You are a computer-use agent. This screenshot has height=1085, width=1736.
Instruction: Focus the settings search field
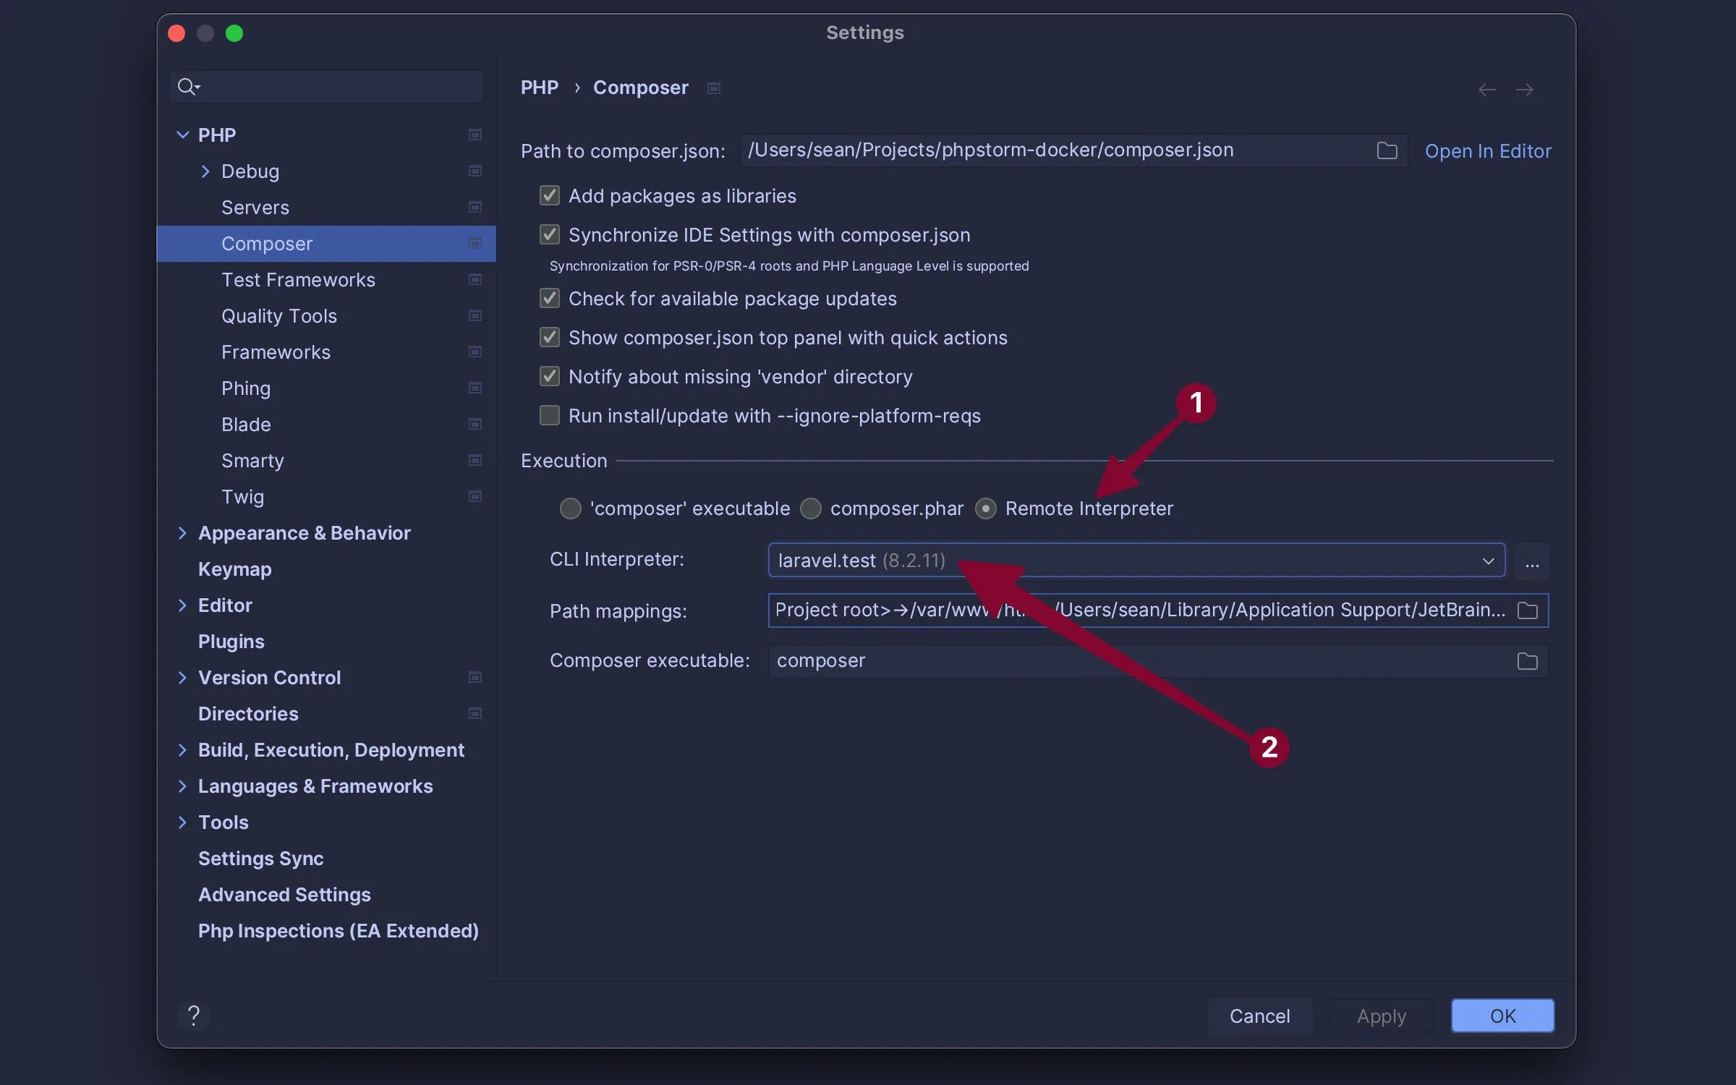326,87
